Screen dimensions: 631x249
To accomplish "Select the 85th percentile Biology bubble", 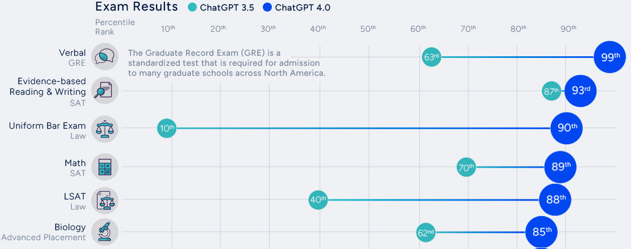I will [541, 232].
